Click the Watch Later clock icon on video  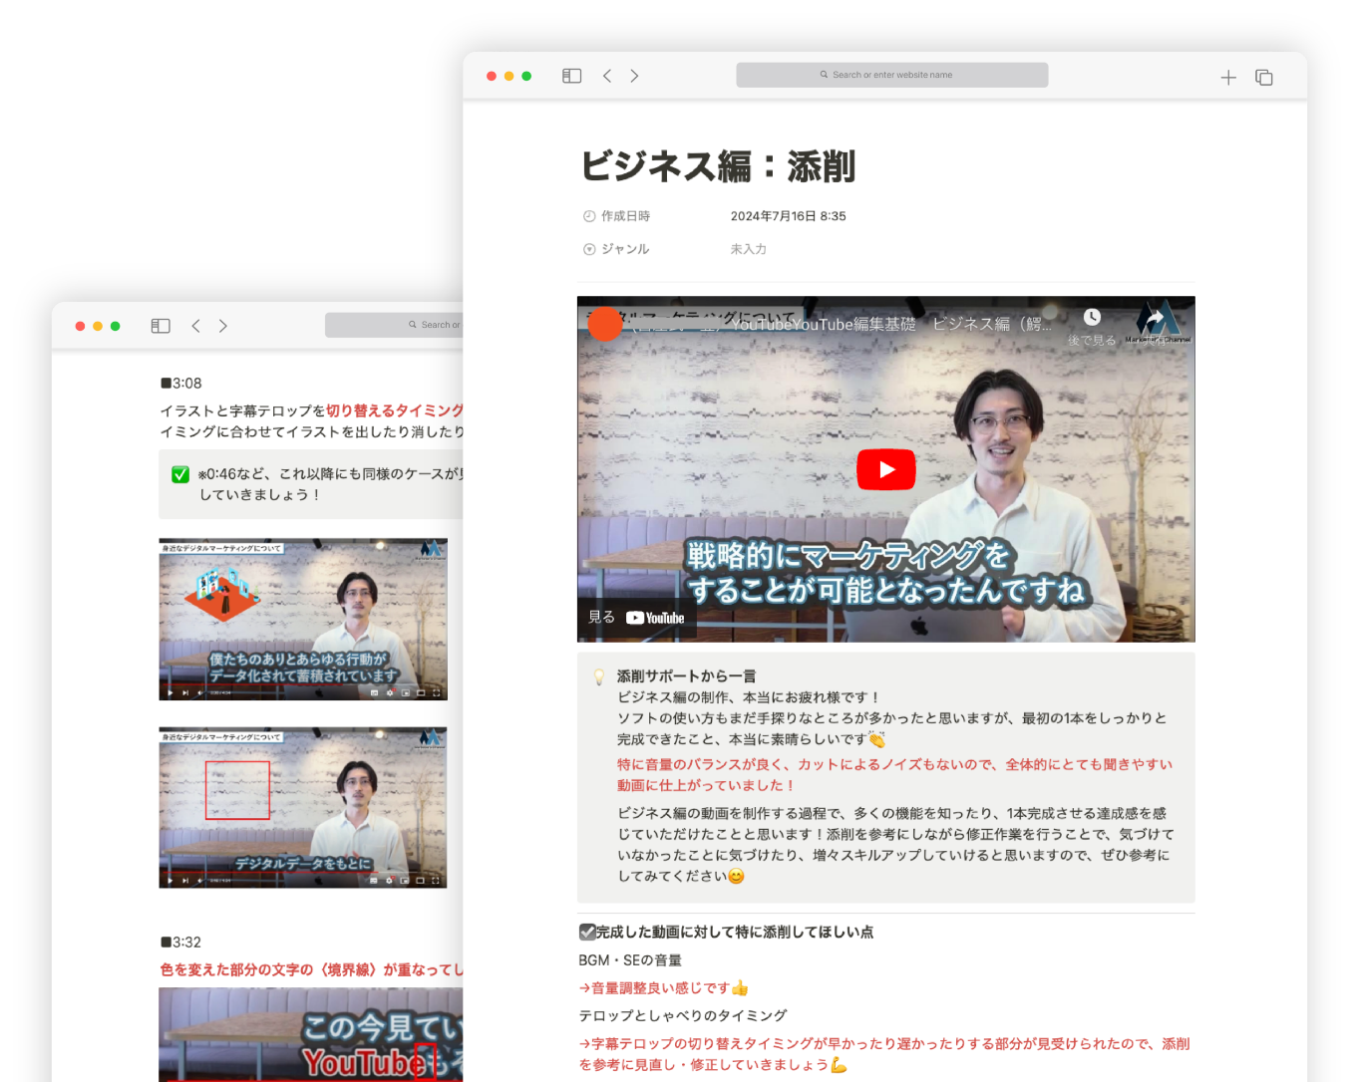tap(1092, 318)
